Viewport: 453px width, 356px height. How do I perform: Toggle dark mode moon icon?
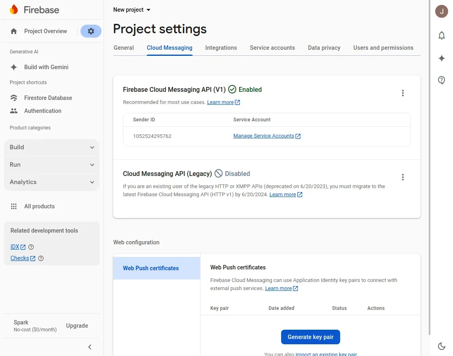tap(441, 346)
